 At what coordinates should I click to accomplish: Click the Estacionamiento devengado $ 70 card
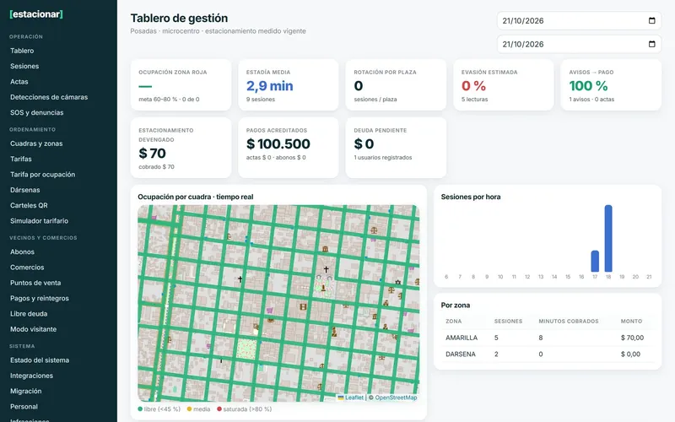[x=181, y=148]
